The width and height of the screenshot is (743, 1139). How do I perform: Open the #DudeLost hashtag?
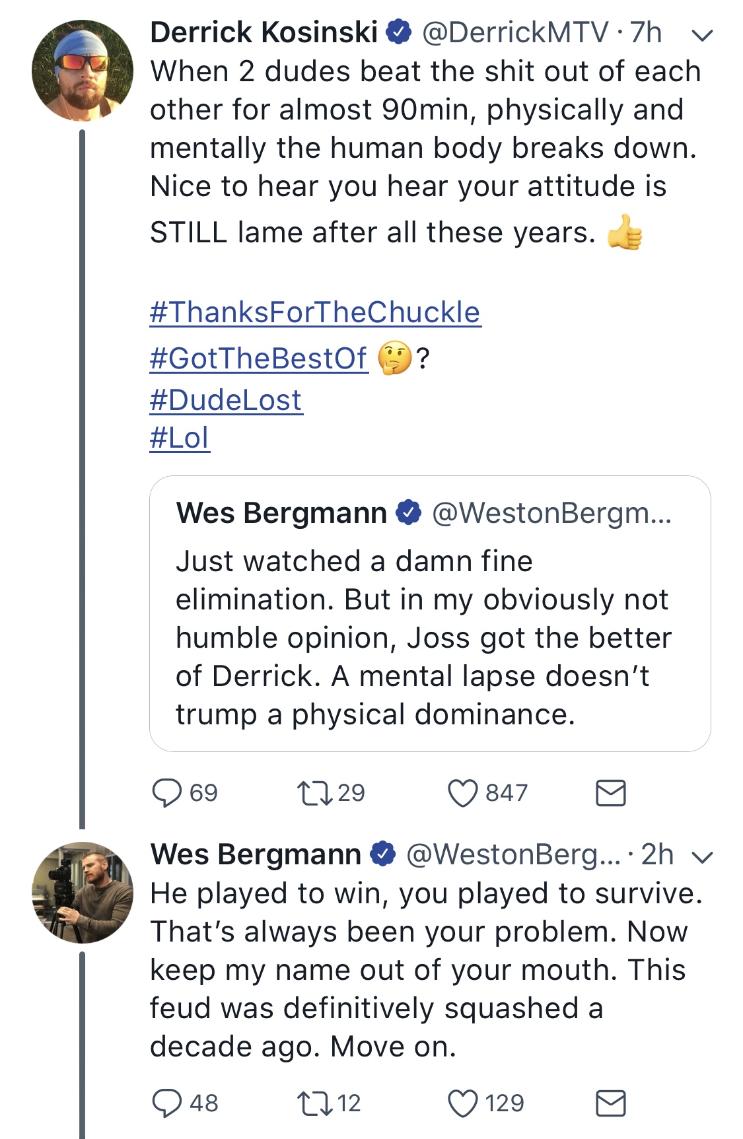226,400
